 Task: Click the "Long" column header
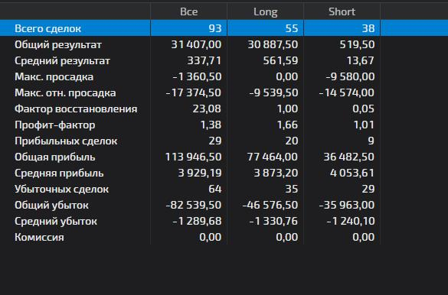coord(266,11)
